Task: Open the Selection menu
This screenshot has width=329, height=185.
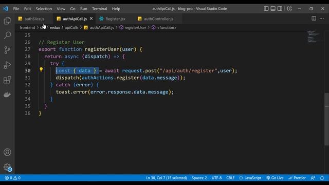Action: 44,9
